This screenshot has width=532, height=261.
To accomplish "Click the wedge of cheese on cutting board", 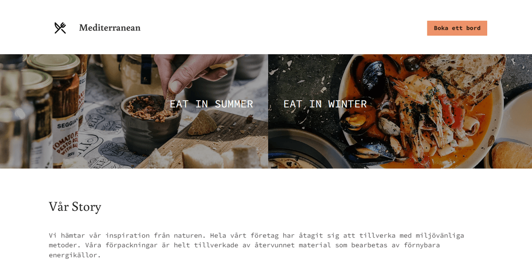I will [x=203, y=123].
